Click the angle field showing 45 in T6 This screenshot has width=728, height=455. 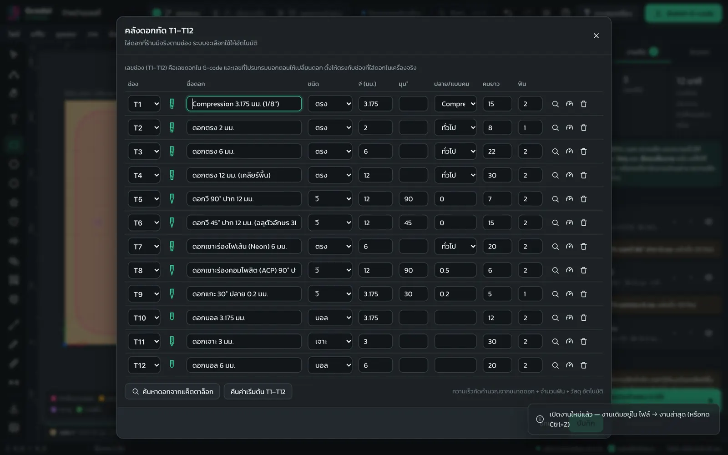pyautogui.click(x=413, y=223)
